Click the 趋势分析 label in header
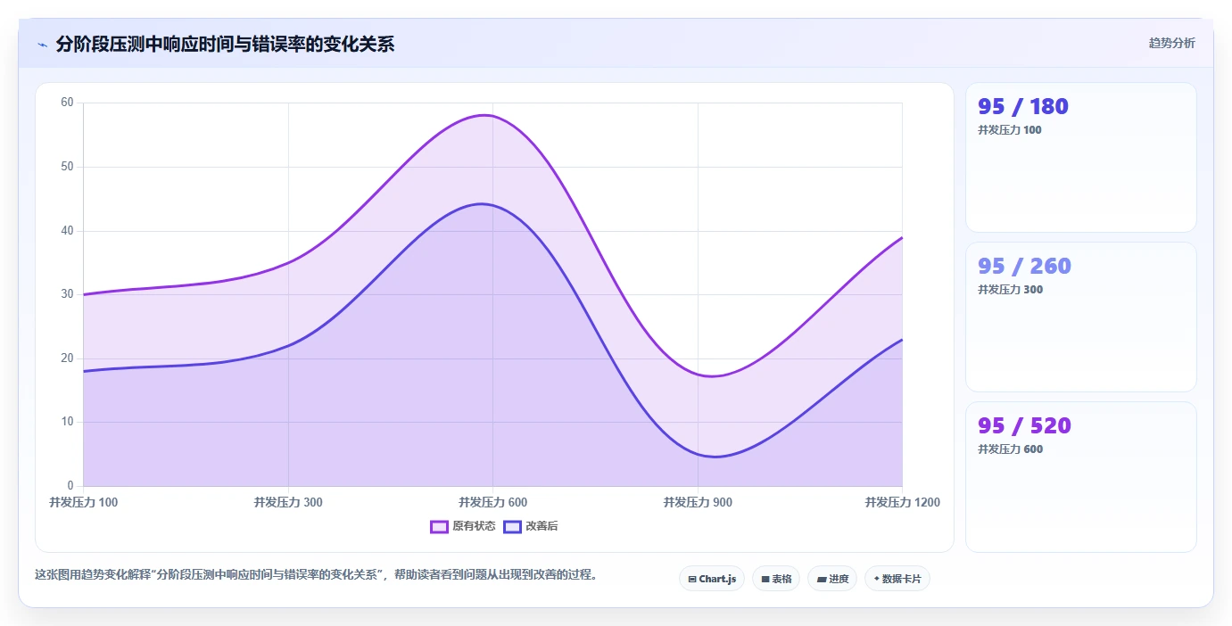 (x=1171, y=44)
